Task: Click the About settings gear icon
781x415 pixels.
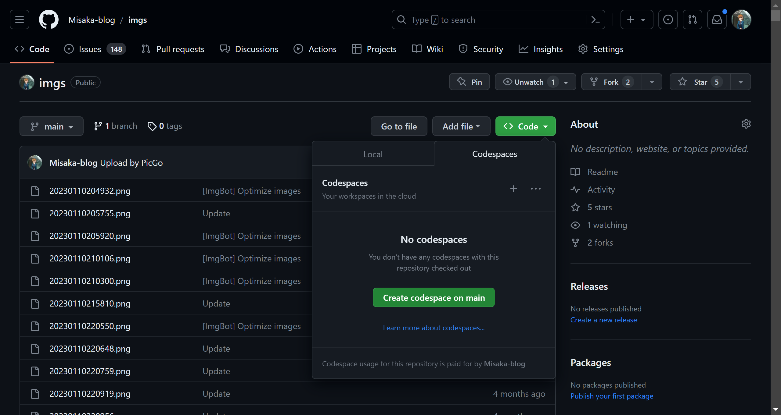Action: [x=746, y=124]
